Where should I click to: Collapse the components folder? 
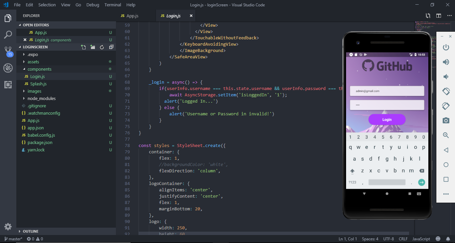click(66, 69)
